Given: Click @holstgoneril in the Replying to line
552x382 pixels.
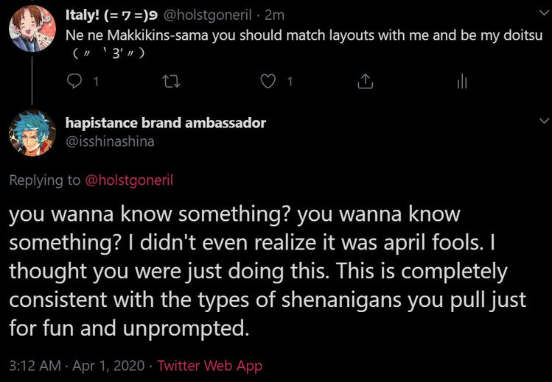Looking at the screenshot, I should click(x=130, y=180).
